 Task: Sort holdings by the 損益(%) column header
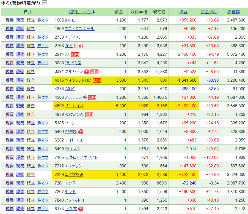[209, 12]
